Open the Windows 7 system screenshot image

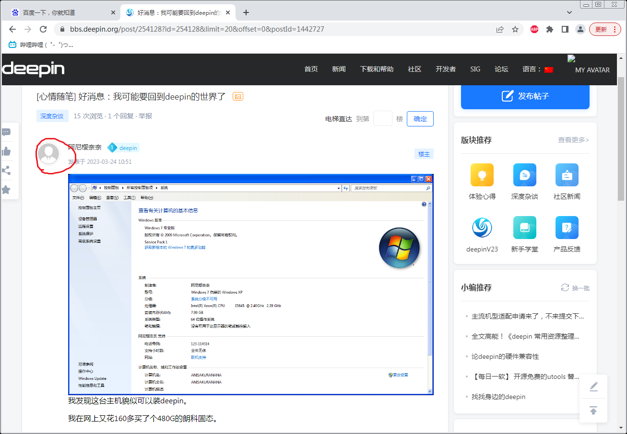[x=251, y=285]
